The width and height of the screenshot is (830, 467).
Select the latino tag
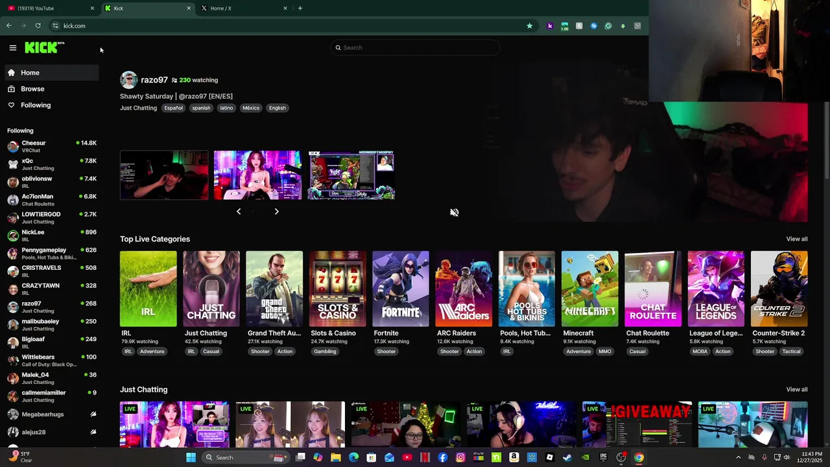tap(226, 108)
